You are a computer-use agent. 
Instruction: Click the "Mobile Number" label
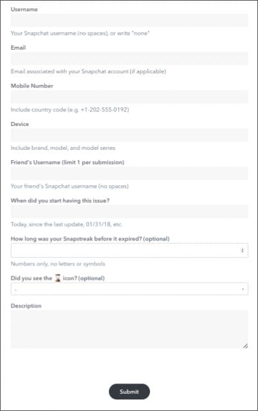pos(32,86)
